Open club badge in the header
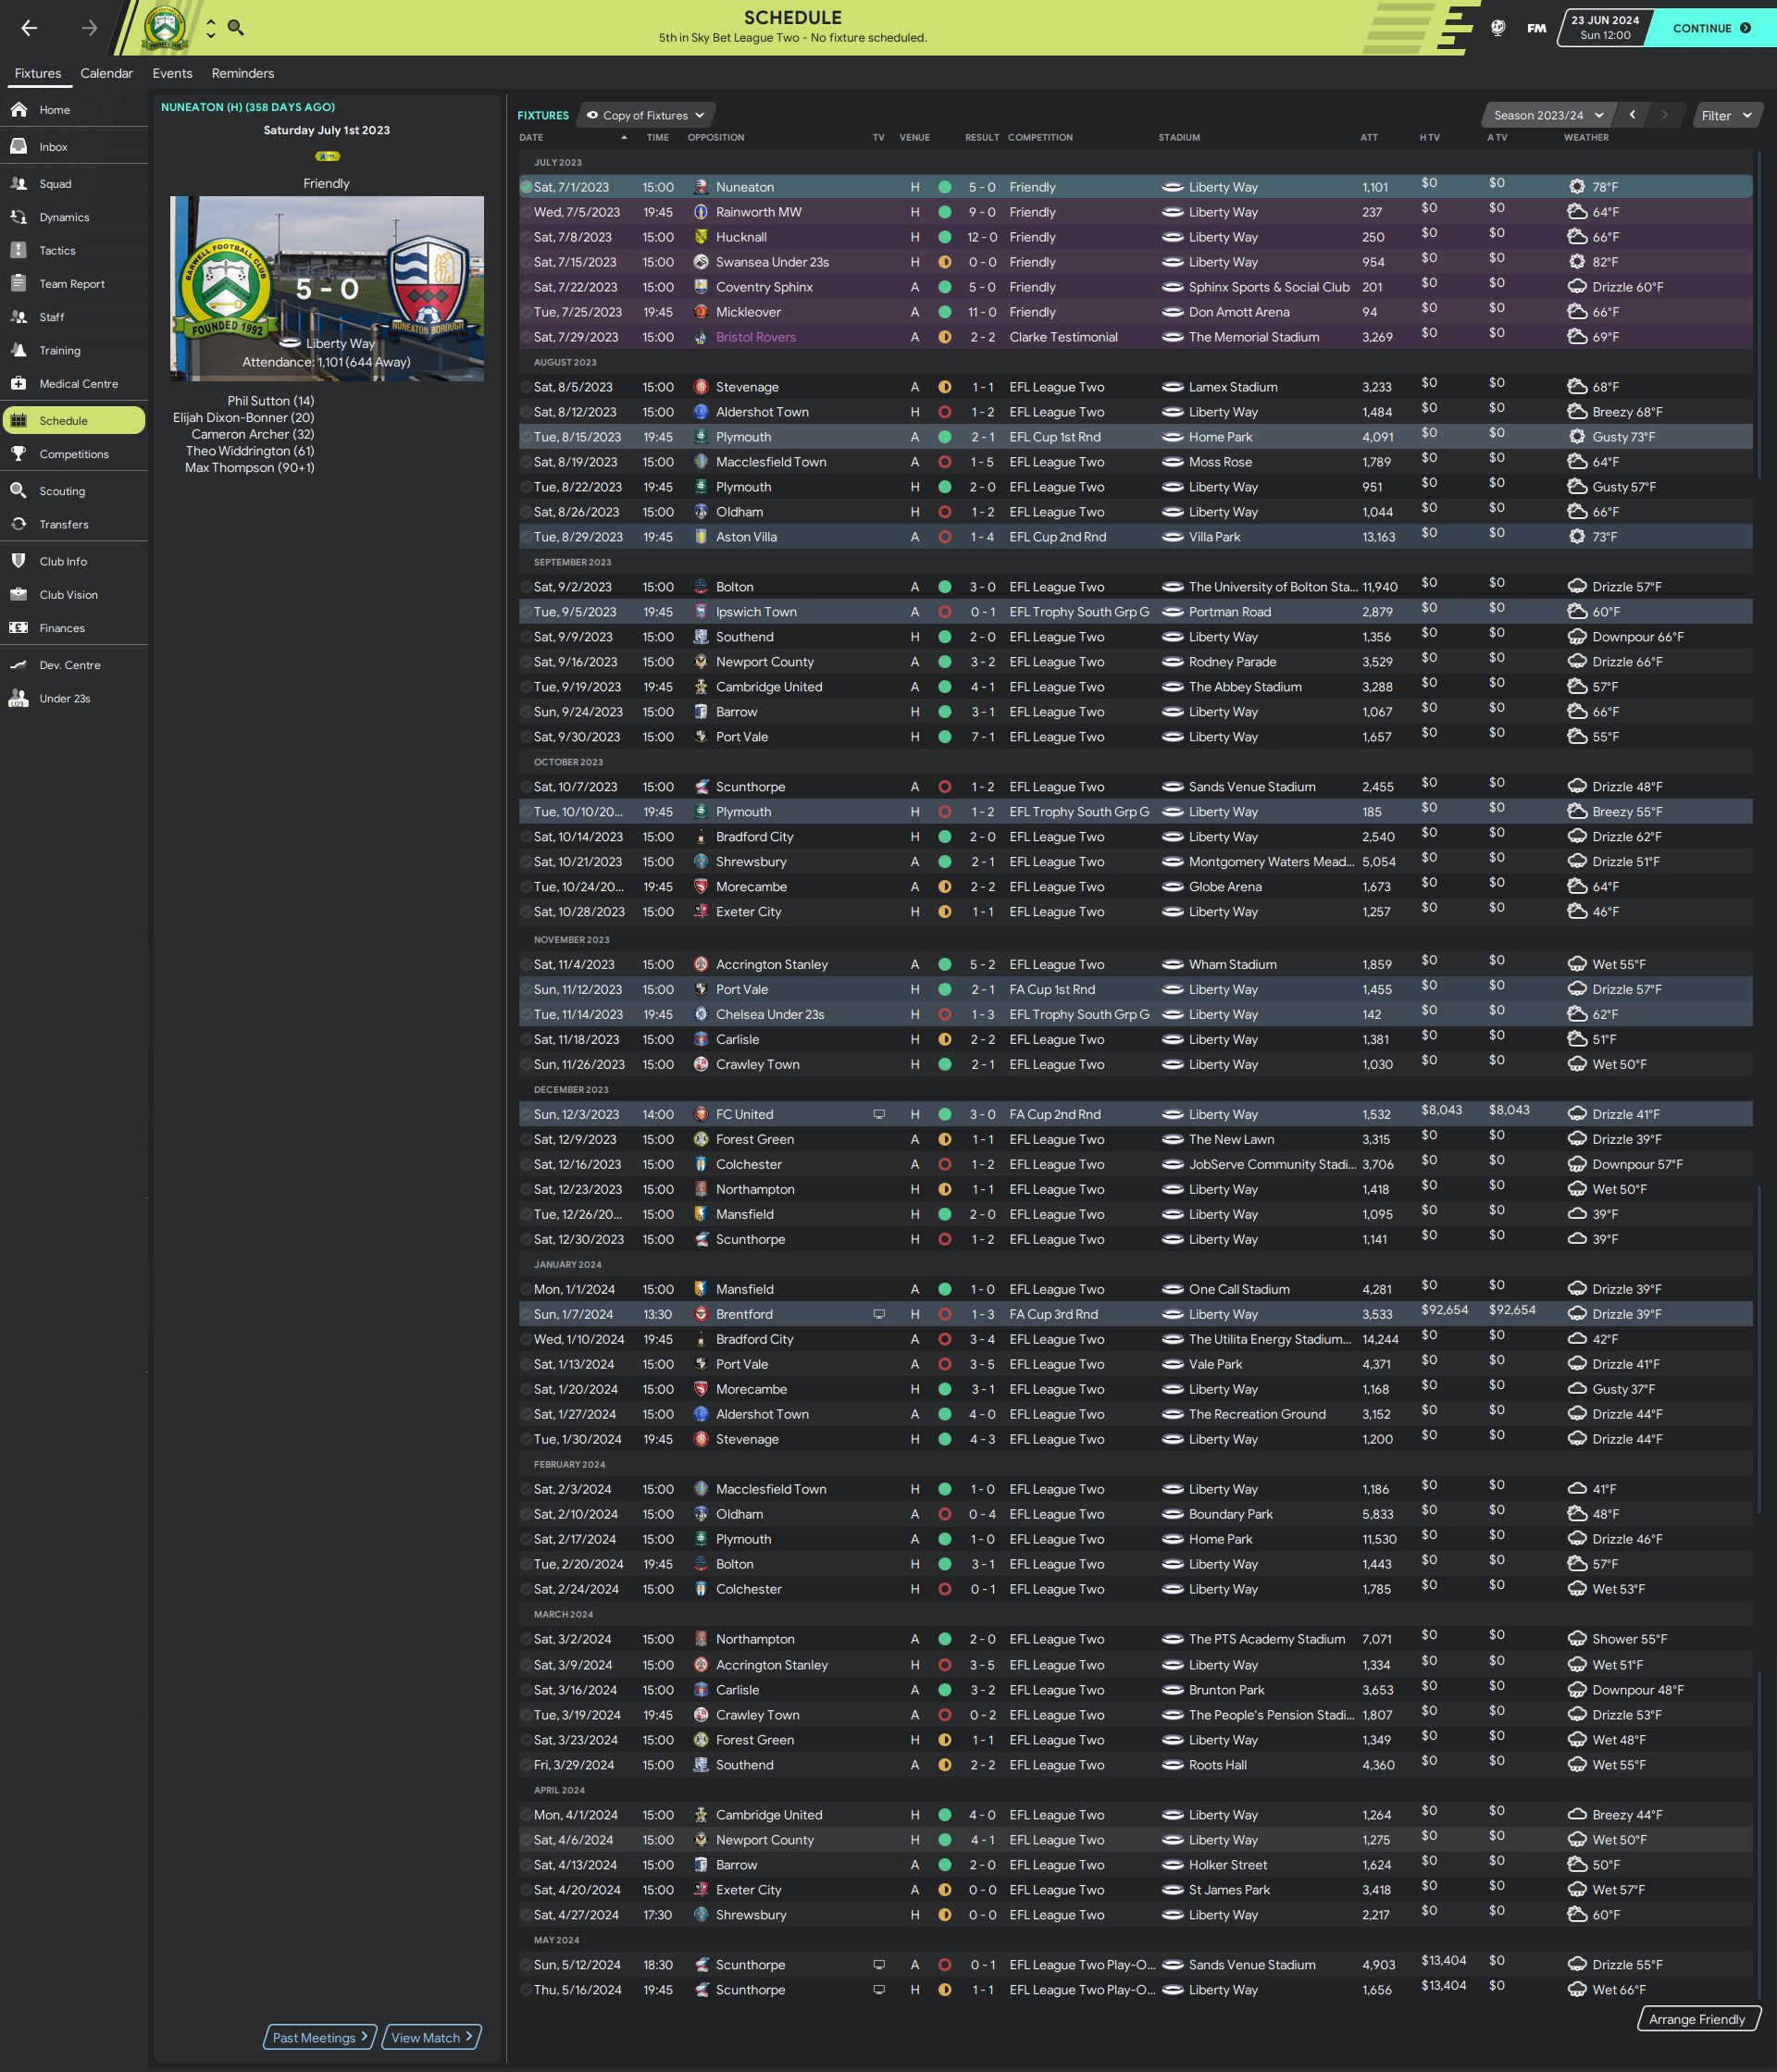 [x=165, y=28]
